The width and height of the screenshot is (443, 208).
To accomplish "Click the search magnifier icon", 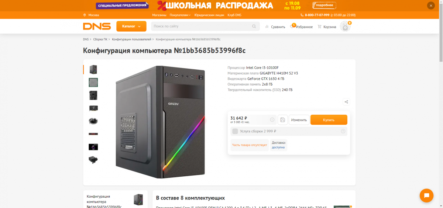I will 254,27.
